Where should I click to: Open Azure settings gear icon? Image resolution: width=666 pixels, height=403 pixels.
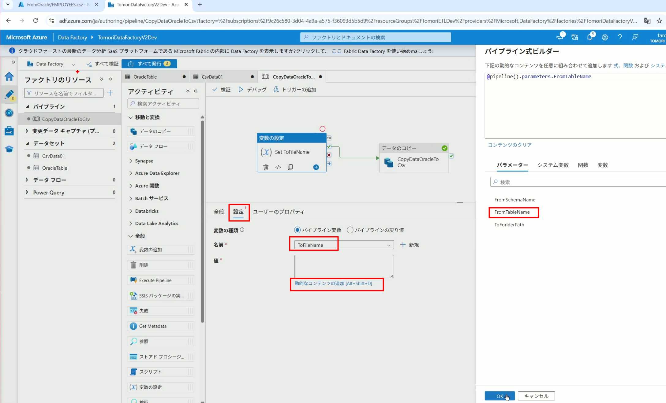point(604,37)
